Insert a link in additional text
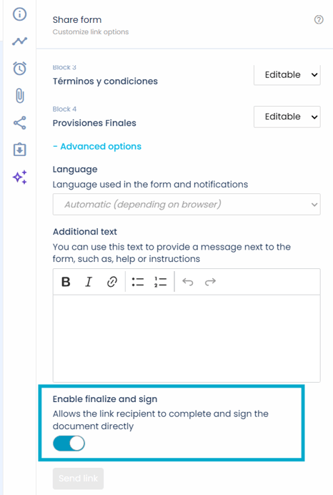This screenshot has width=333, height=495. tap(112, 282)
